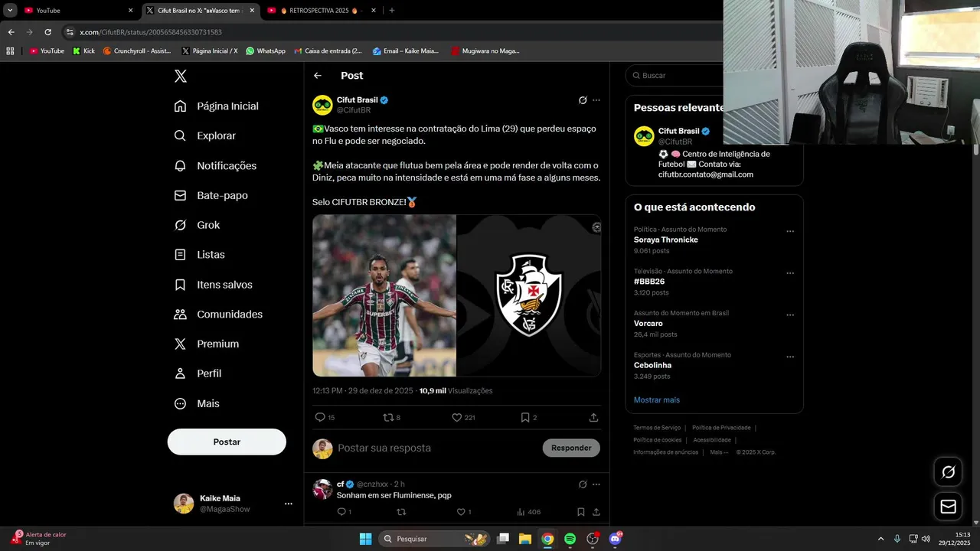980x551 pixels.
Task: Share the main Cifut Brasil post
Action: (x=593, y=417)
